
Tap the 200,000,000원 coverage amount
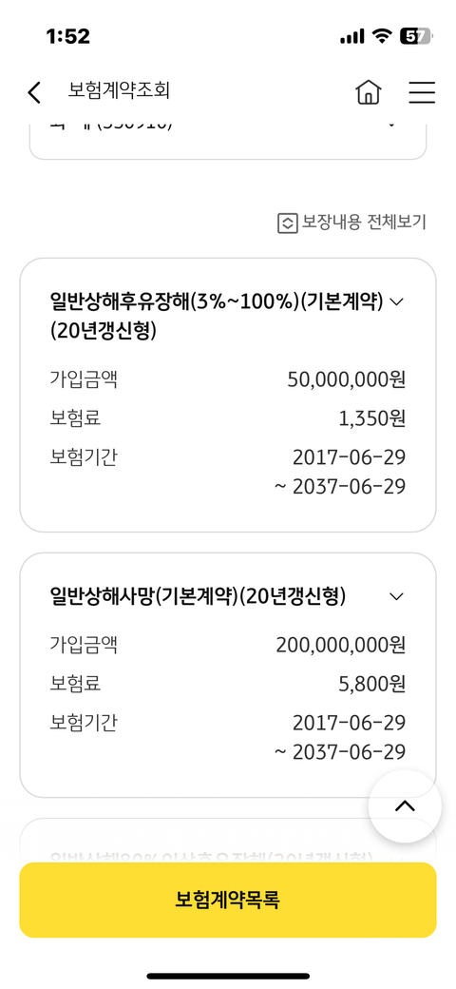click(341, 645)
